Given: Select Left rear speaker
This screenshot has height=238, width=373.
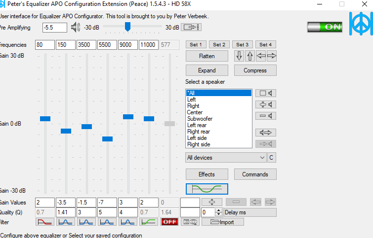Looking at the screenshot, I should point(219,125).
